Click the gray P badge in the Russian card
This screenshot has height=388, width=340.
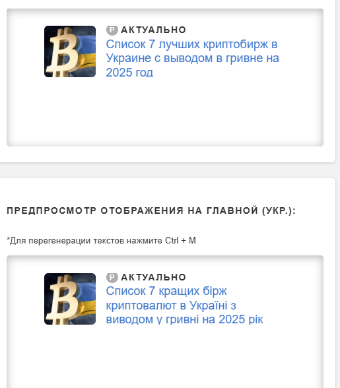[112, 30]
